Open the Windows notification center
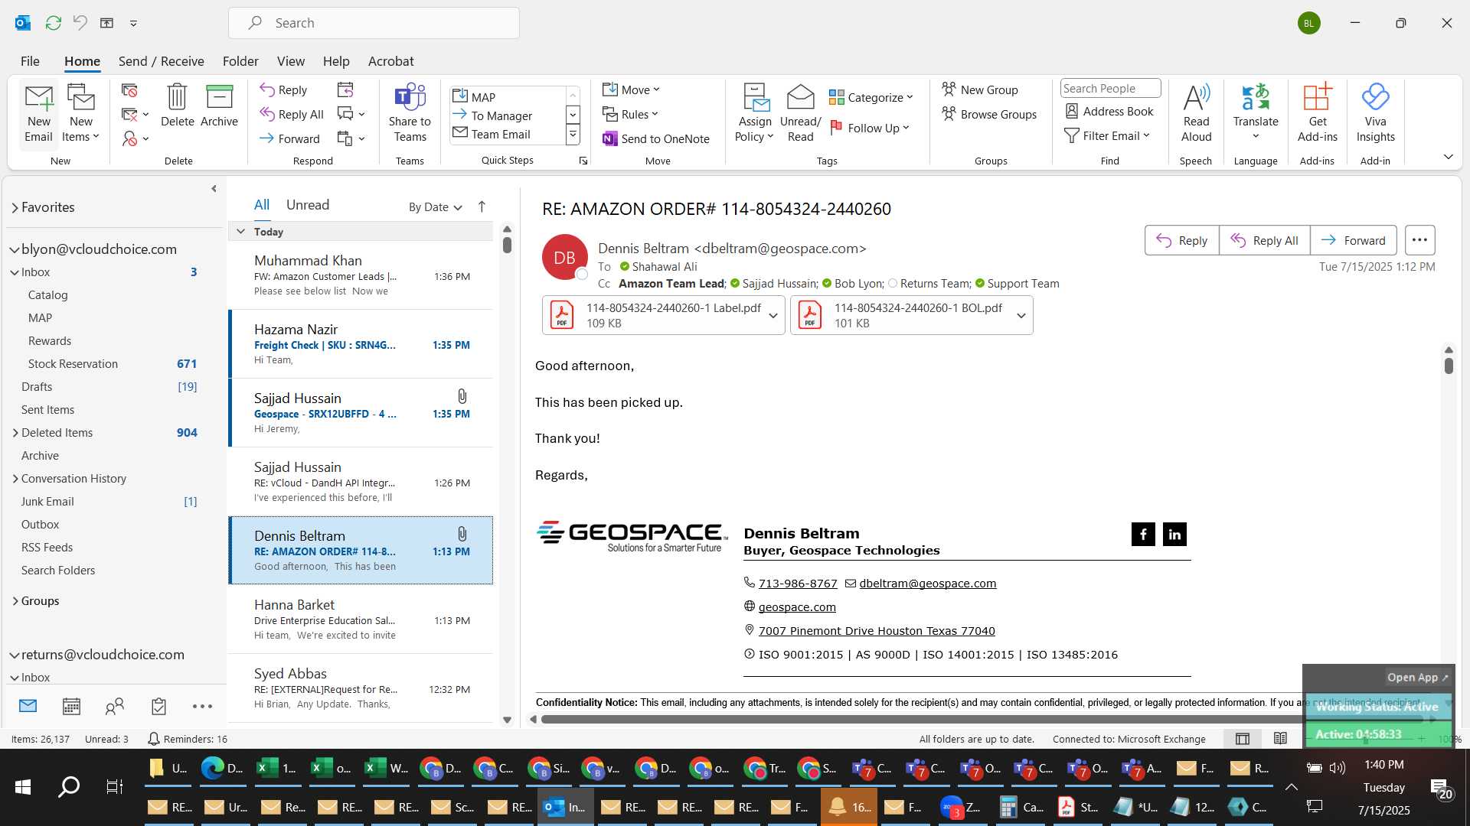This screenshot has width=1470, height=826. (1440, 789)
